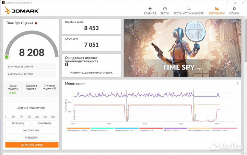Click Данные недоступны text

pos(31,108)
